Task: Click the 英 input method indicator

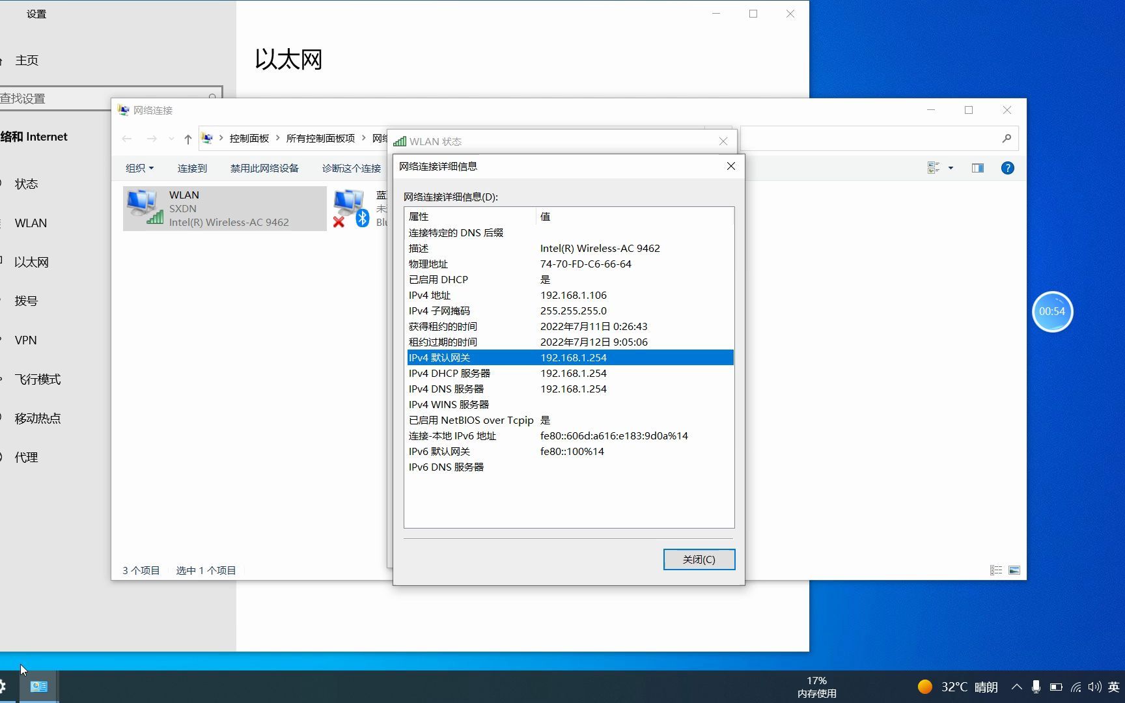Action: pos(1114,687)
